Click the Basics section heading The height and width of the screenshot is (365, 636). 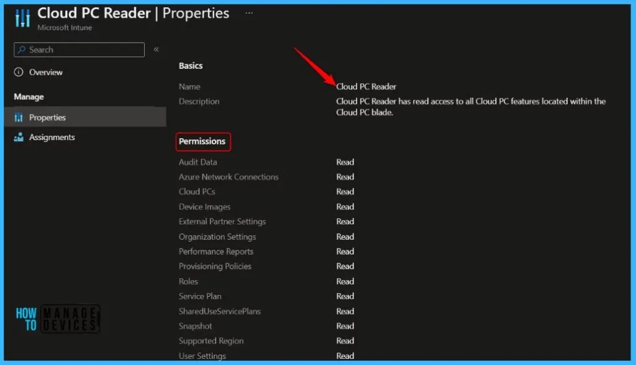191,66
